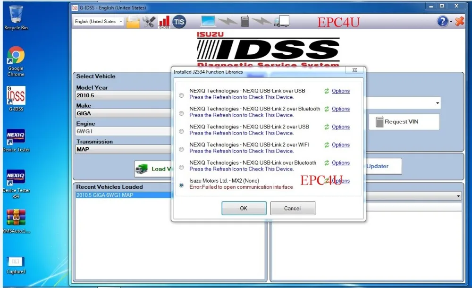Screen dimensions: 472x288
Task: Open Model Year field showing 2010.5
Action: click(123, 95)
